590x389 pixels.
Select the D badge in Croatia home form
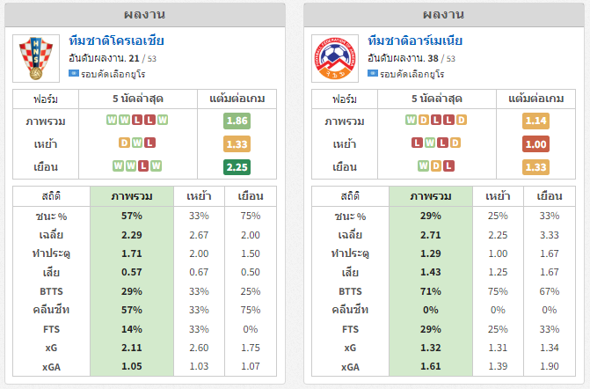point(124,143)
